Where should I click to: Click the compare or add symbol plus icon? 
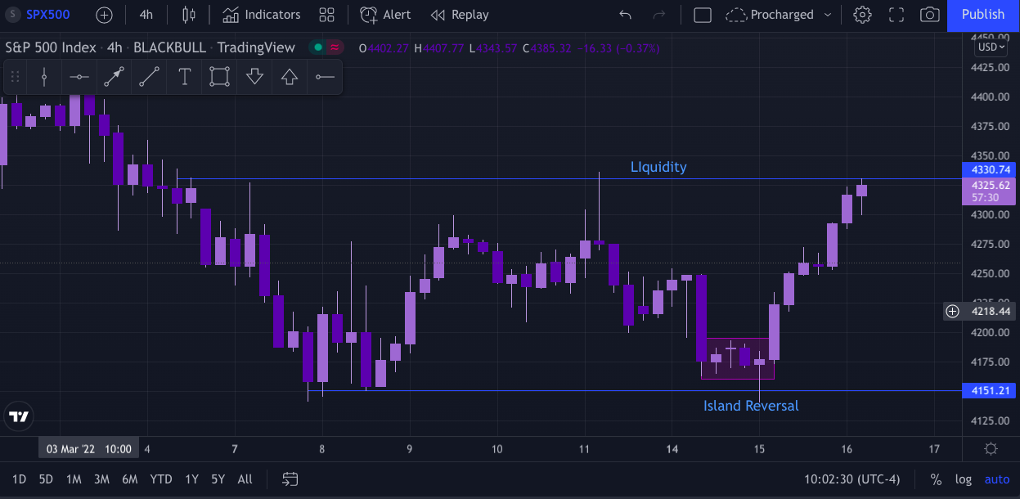(104, 15)
